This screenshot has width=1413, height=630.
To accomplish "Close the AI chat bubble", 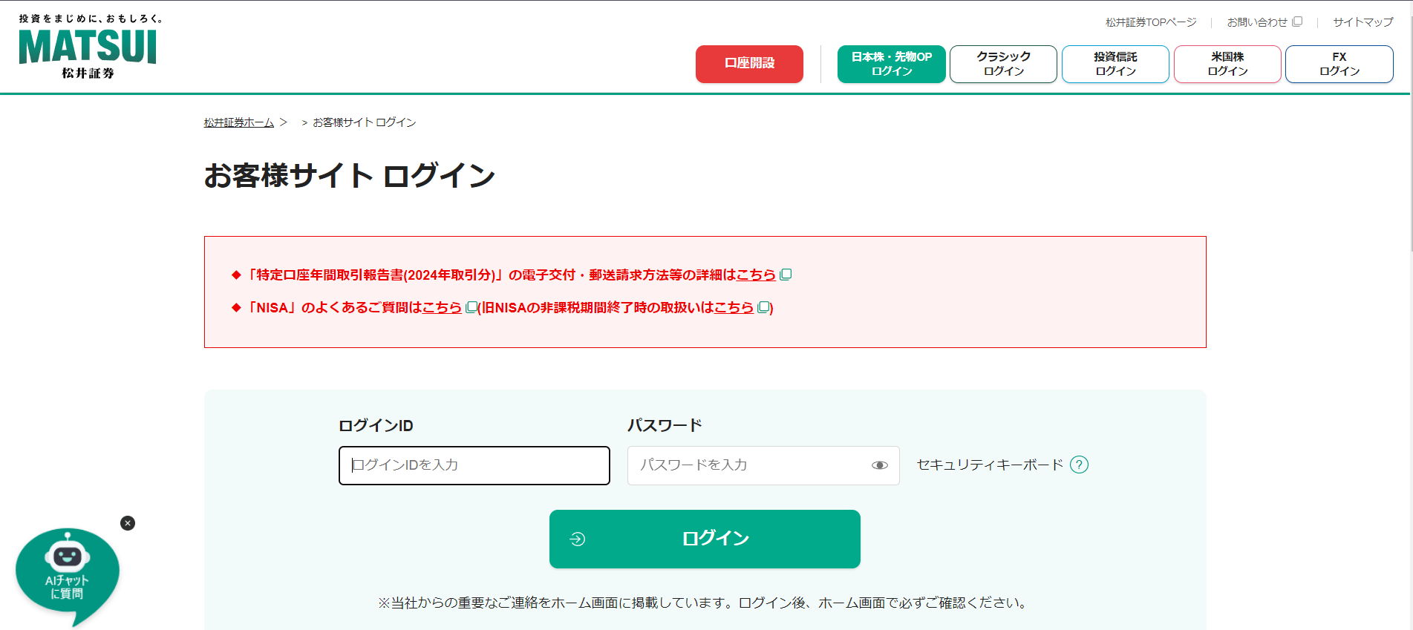I will pyautogui.click(x=128, y=523).
